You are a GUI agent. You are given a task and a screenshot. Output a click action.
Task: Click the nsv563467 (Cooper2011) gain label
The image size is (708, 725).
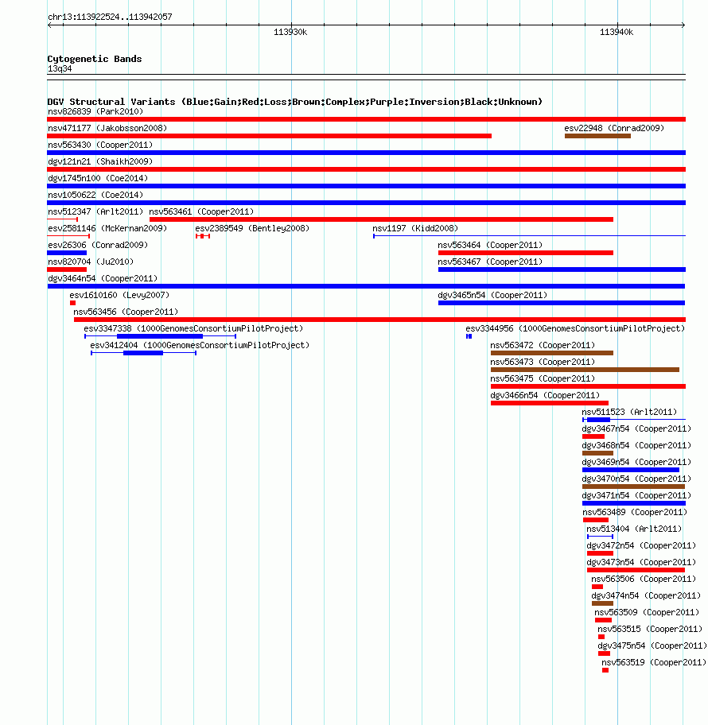[490, 262]
